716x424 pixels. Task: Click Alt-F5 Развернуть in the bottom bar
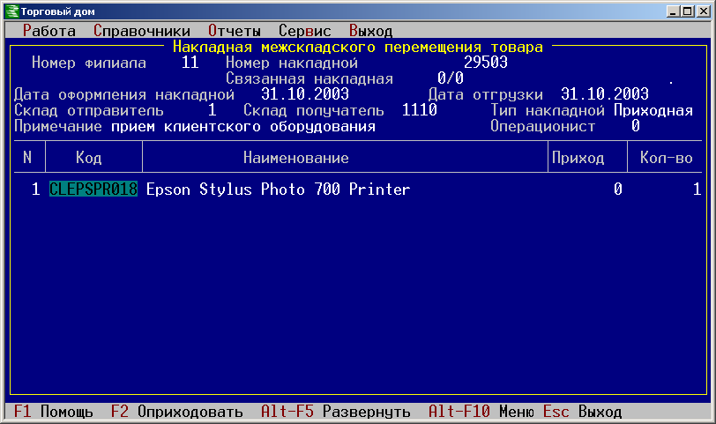[x=336, y=412]
